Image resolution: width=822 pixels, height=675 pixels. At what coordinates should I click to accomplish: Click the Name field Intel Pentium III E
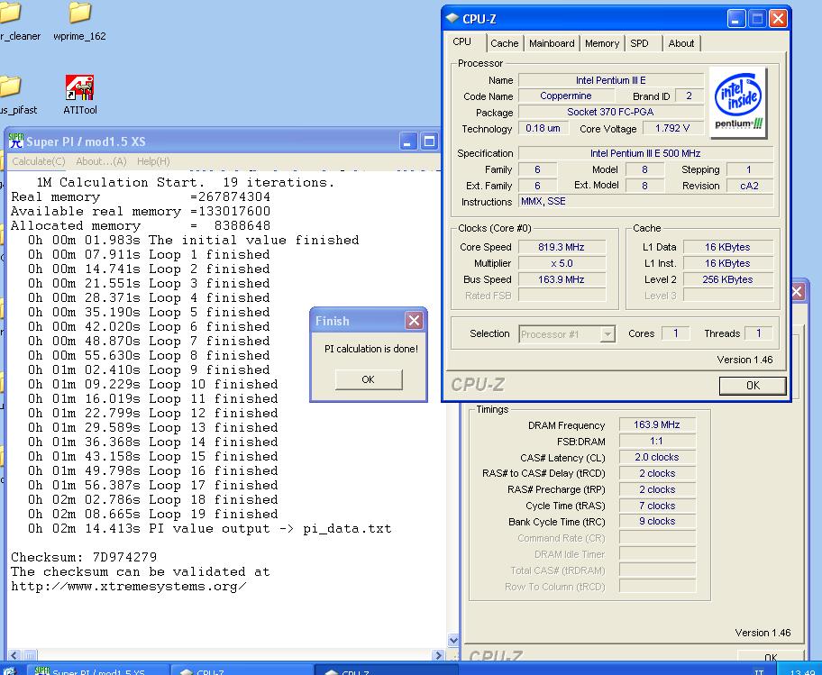click(x=611, y=80)
